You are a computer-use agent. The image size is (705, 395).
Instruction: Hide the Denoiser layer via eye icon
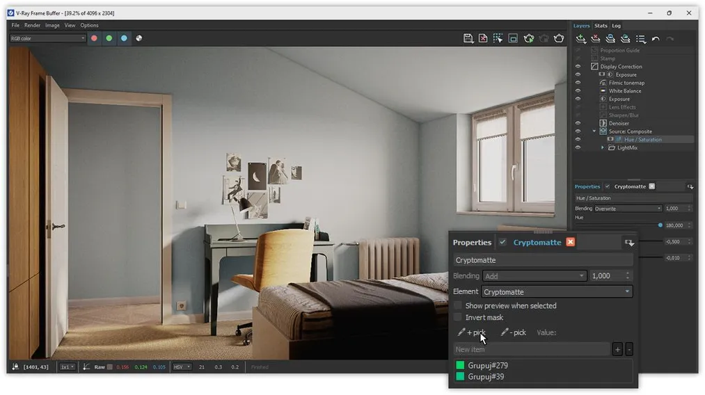point(578,123)
